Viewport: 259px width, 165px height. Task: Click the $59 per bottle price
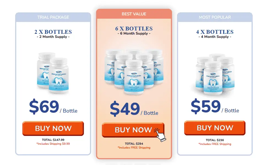pos(215,107)
